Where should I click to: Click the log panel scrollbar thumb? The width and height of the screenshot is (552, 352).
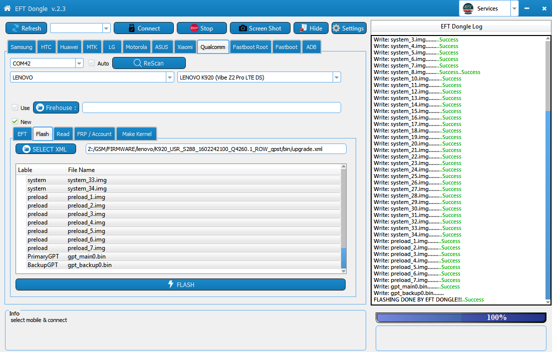point(548,205)
